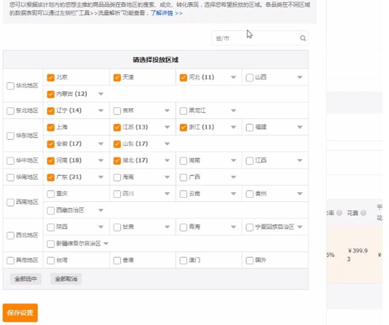Click the 全部选中 button
Screen dimensions: 389x325
click(x=25, y=279)
